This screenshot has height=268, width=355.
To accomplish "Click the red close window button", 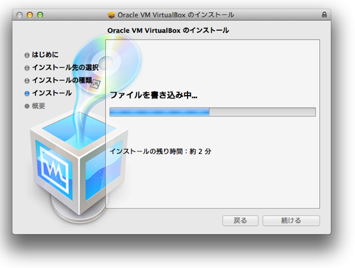I will click(21, 14).
